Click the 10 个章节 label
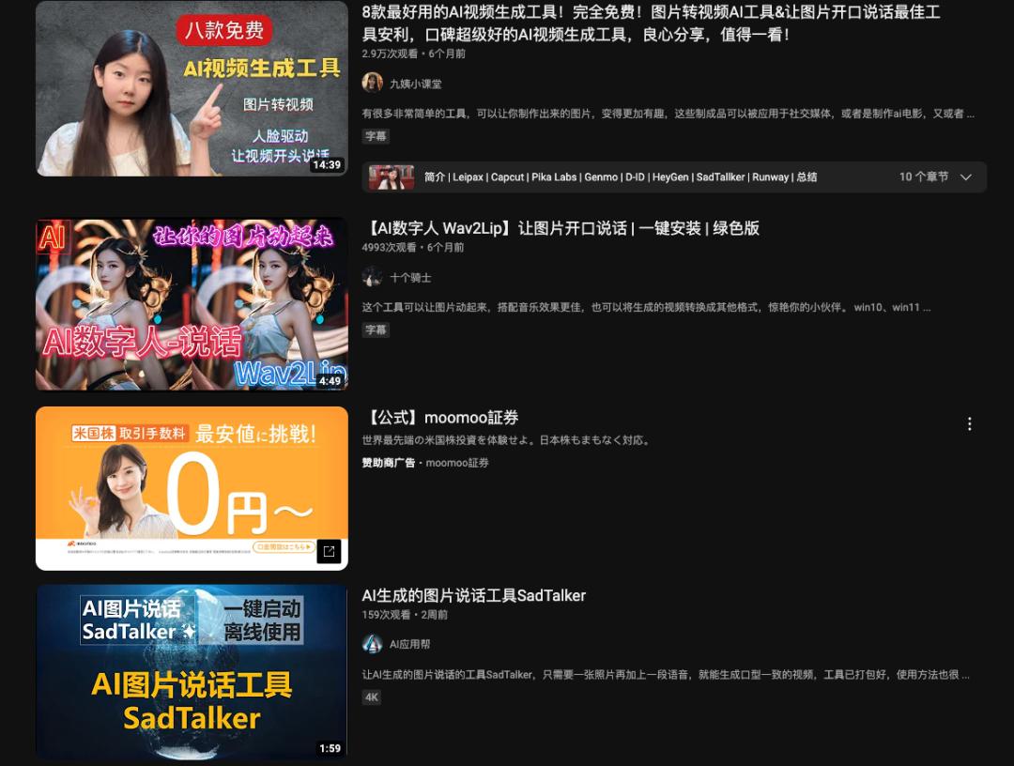The image size is (1014, 766). [x=924, y=177]
